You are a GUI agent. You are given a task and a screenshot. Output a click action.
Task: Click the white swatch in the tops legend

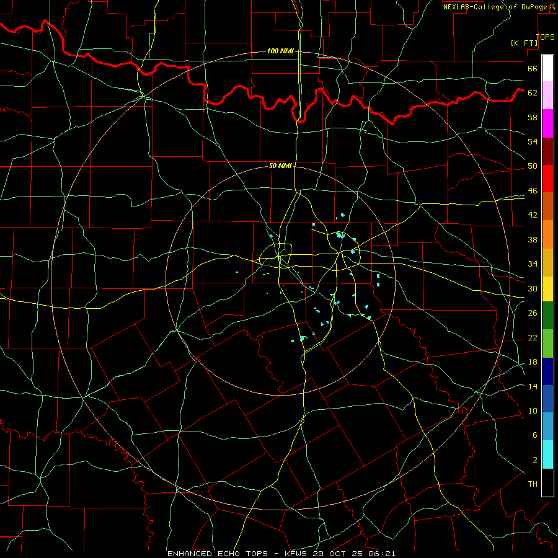(547, 68)
